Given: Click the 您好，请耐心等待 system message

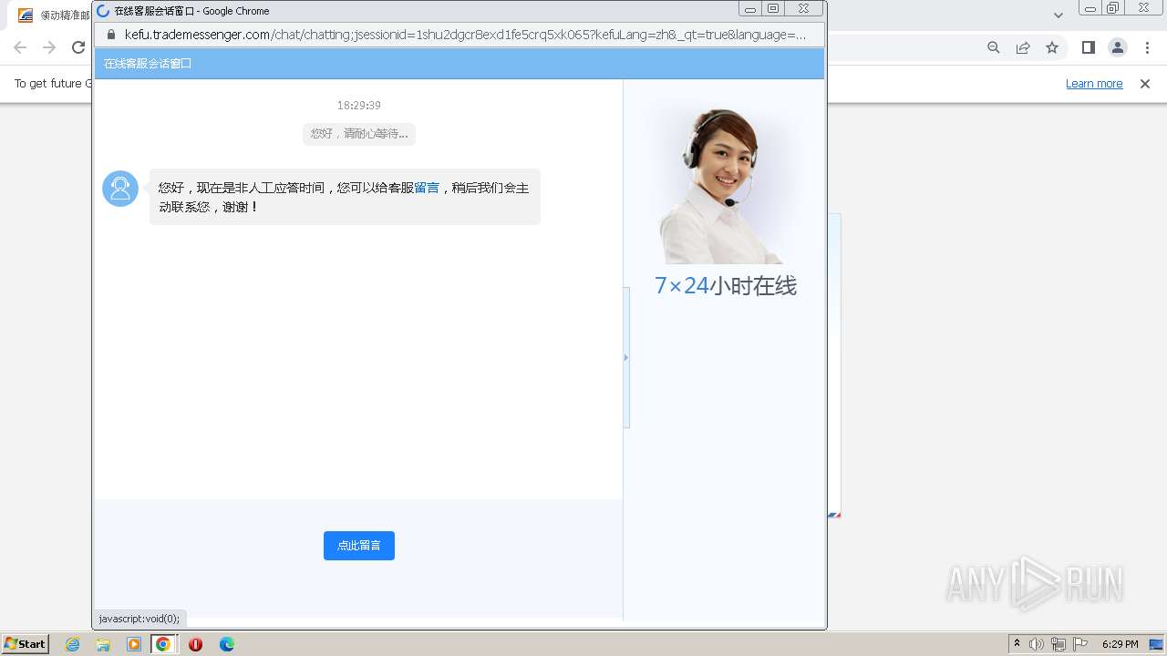Looking at the screenshot, I should (x=359, y=134).
